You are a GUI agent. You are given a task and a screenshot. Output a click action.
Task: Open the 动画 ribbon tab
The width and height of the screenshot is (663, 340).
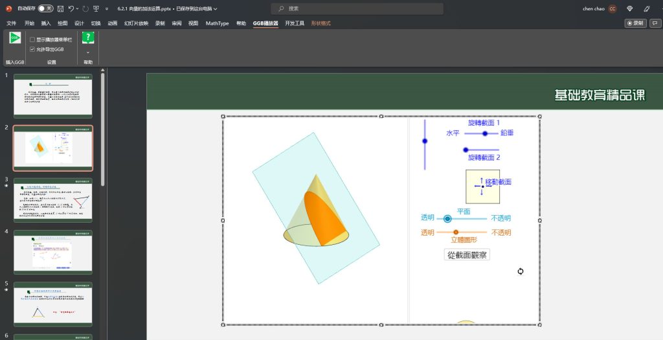(113, 23)
